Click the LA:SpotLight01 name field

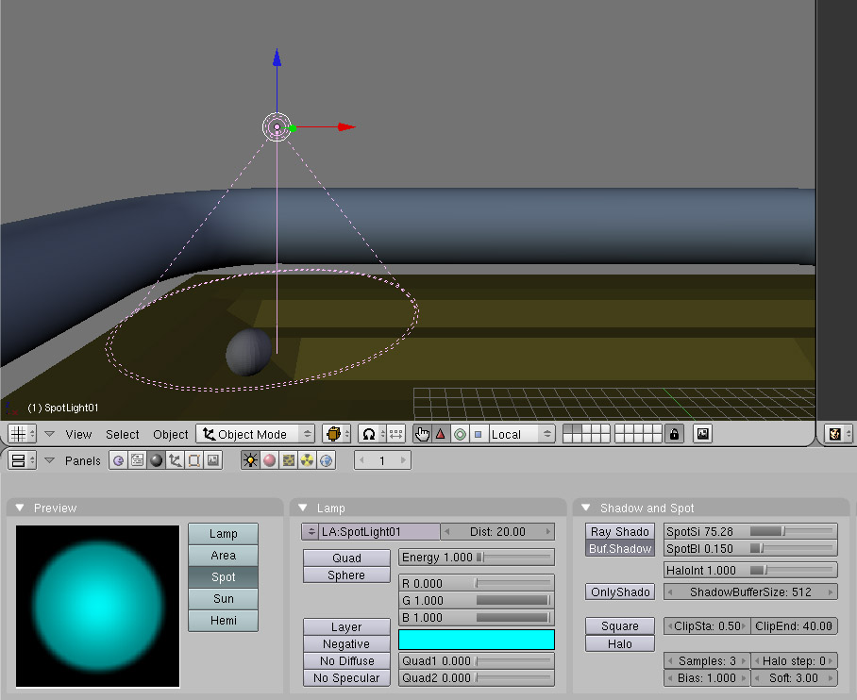[379, 531]
